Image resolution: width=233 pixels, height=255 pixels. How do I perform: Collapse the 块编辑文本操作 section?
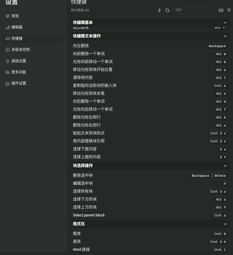click(x=225, y=36)
